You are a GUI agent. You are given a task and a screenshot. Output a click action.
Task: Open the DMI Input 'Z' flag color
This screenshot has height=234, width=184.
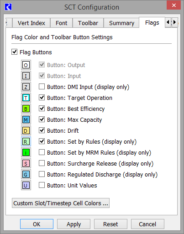pos(26,87)
